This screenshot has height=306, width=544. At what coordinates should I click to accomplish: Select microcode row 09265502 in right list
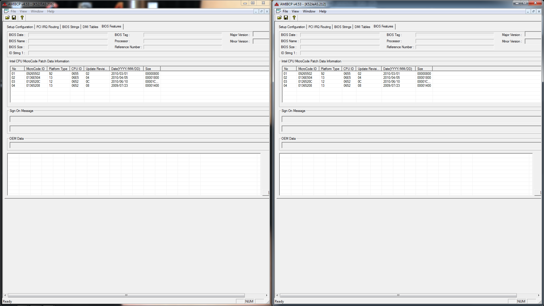pos(305,74)
